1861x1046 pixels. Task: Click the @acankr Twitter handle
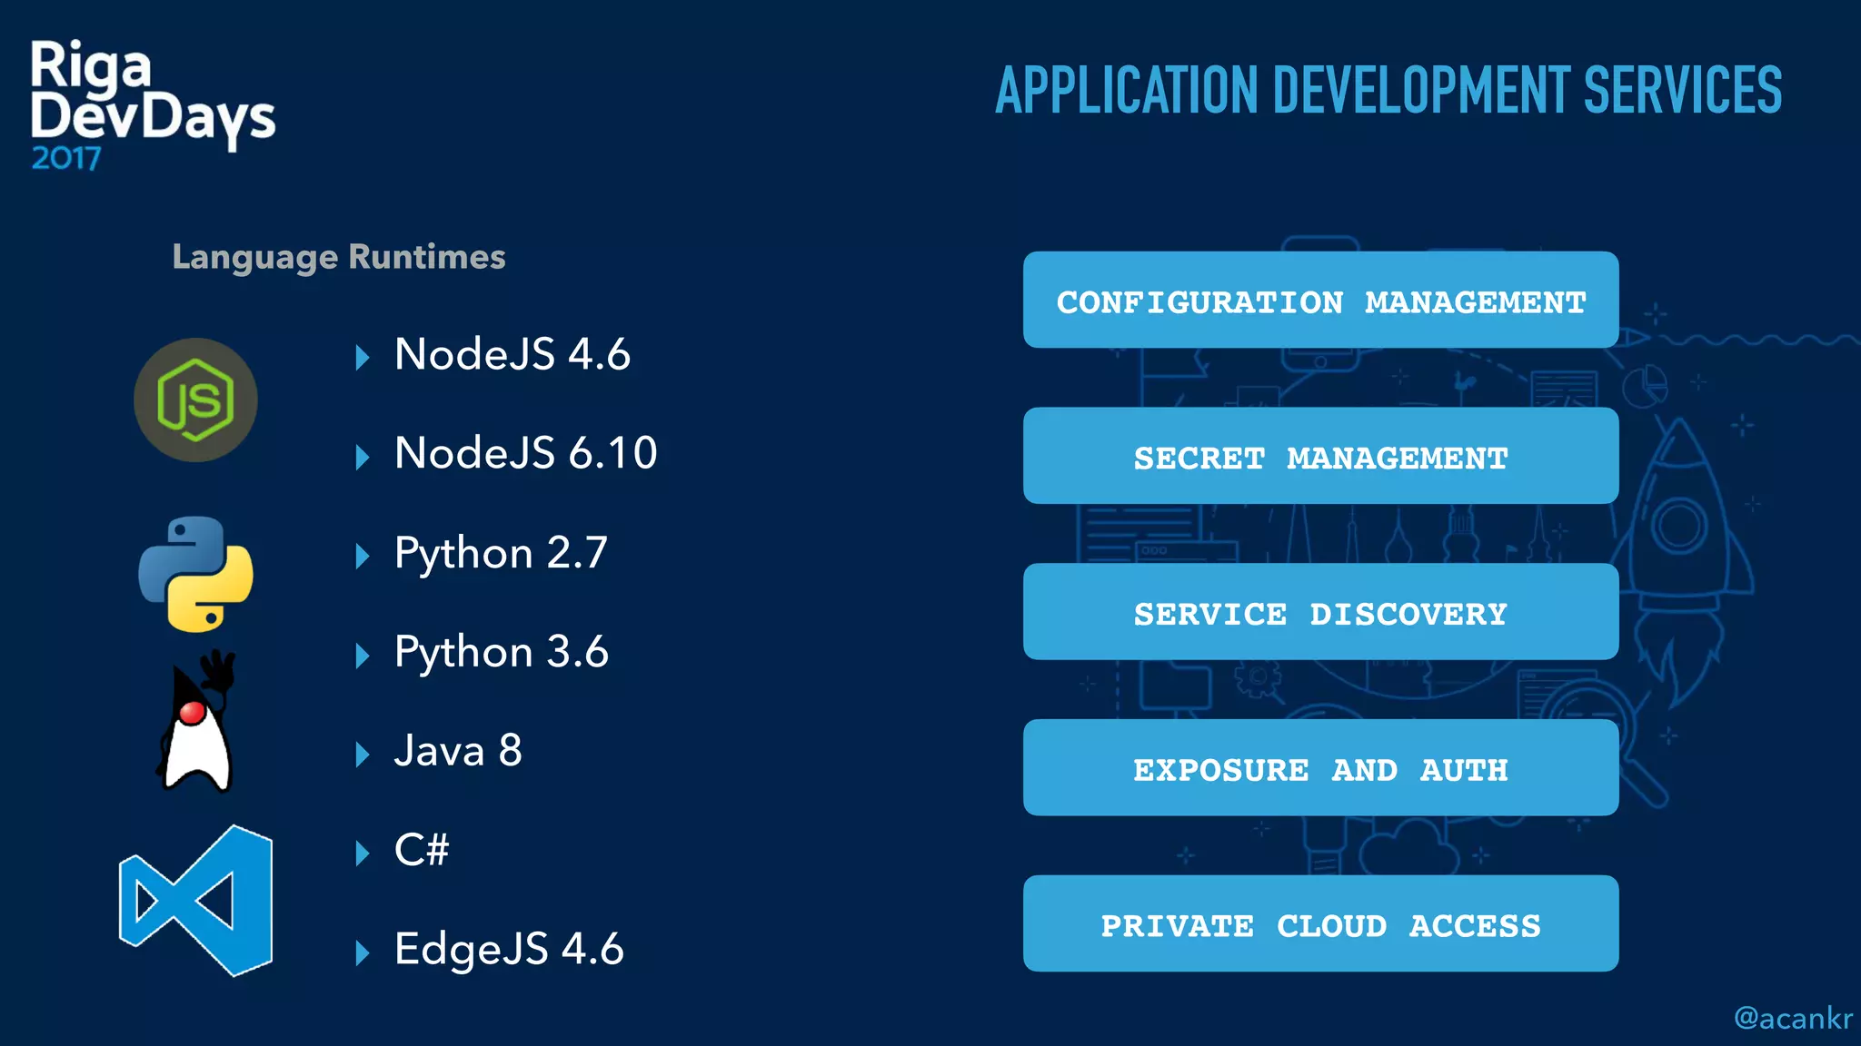pyautogui.click(x=1792, y=1018)
